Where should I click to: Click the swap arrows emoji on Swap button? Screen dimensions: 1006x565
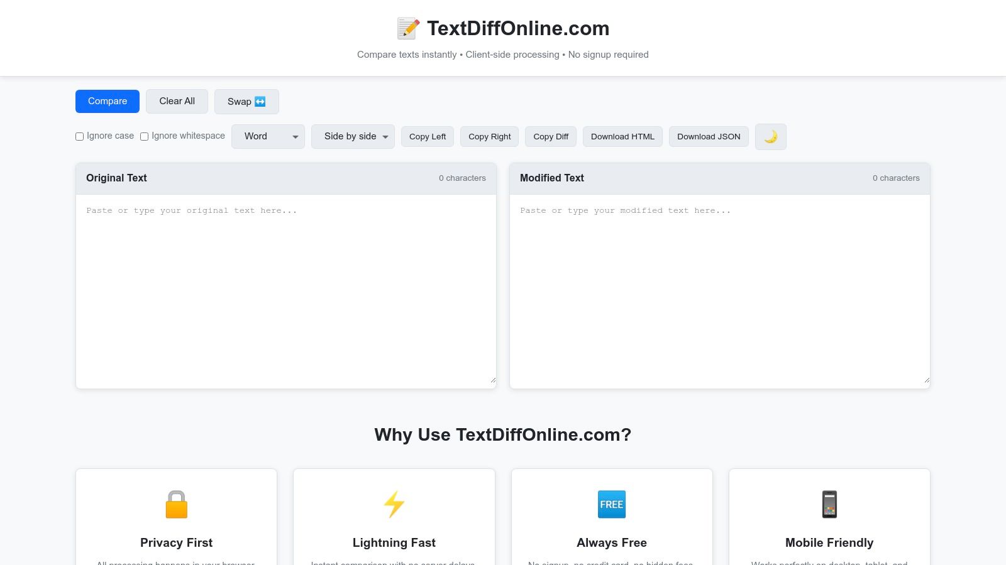260,101
